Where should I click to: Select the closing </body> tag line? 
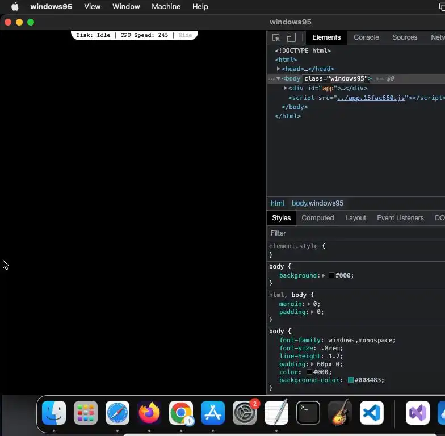click(294, 107)
